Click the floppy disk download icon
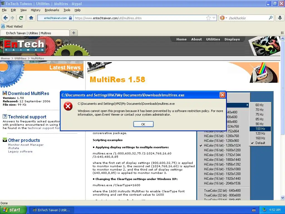The width and height of the screenshot is (285, 214). click(5, 93)
